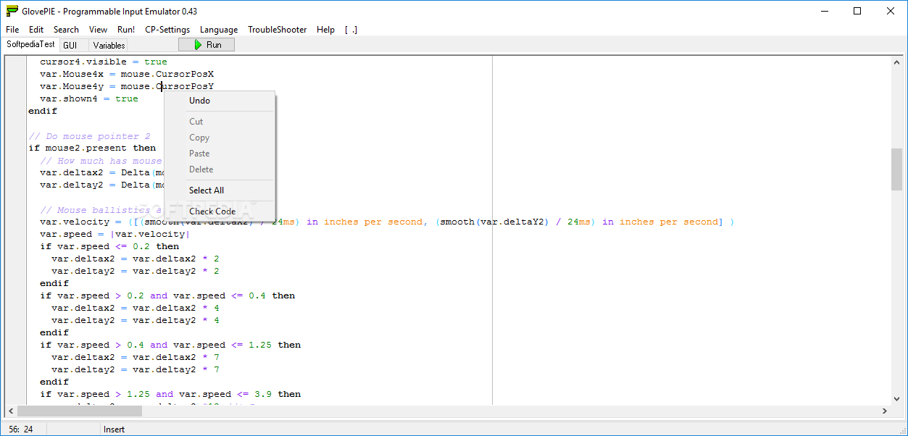Open the TroubleShooter menu
This screenshot has width=908, height=436.
tap(278, 30)
